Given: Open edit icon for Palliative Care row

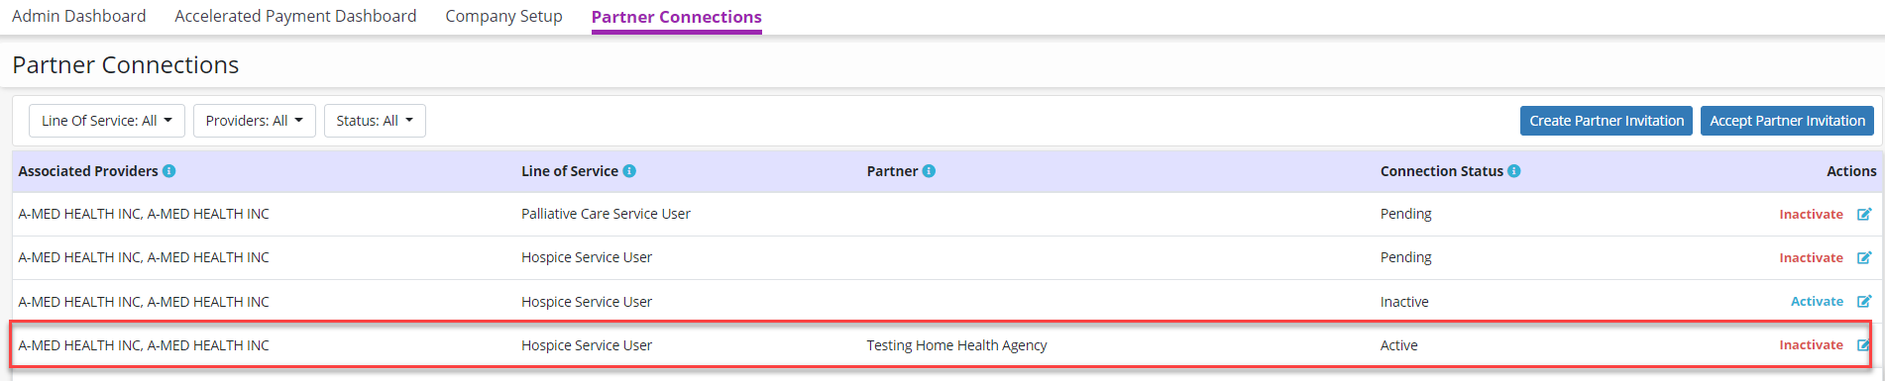Looking at the screenshot, I should 1863,214.
